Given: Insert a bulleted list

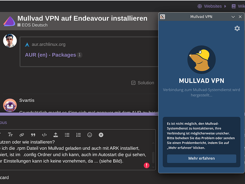Looking at the screenshot, I should [x=67, y=135].
